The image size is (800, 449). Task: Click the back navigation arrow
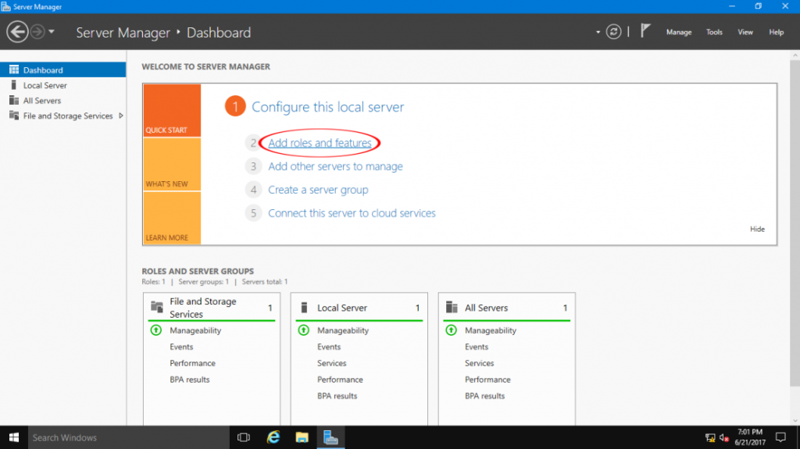pyautogui.click(x=17, y=32)
